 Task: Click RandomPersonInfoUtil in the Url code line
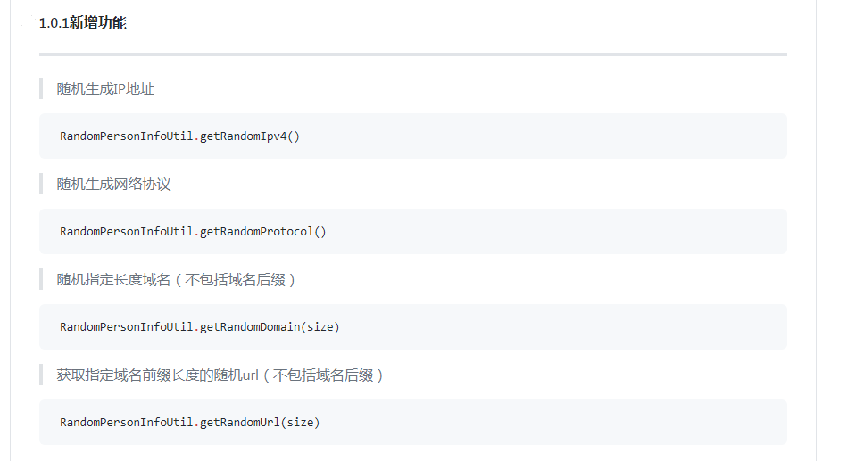point(126,423)
